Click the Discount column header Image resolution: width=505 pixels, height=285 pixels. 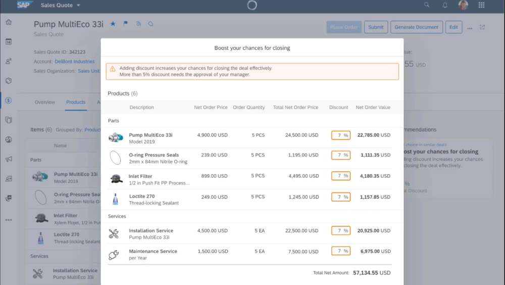click(338, 107)
